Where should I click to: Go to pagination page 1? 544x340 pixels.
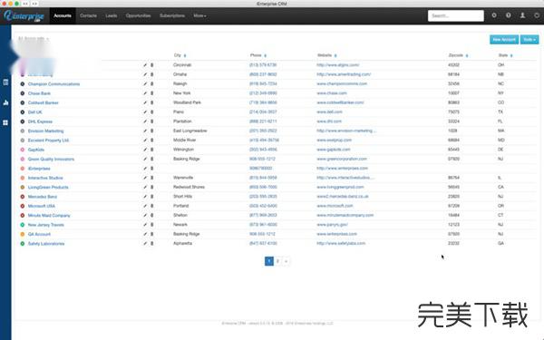click(x=269, y=261)
